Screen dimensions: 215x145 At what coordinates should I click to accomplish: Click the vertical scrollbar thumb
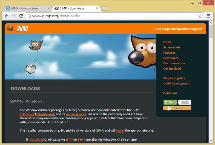(211, 32)
